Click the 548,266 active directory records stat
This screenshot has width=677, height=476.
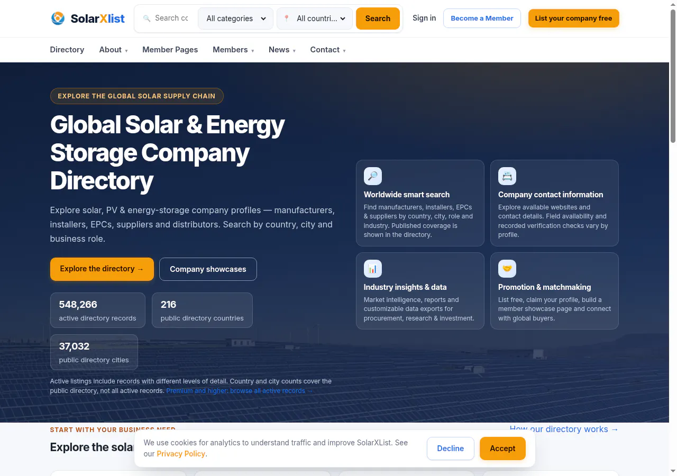tap(98, 310)
